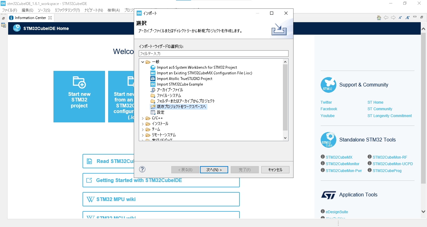The image size is (427, 227).
Task: Open the eDesignSuite link
Action: point(337,212)
